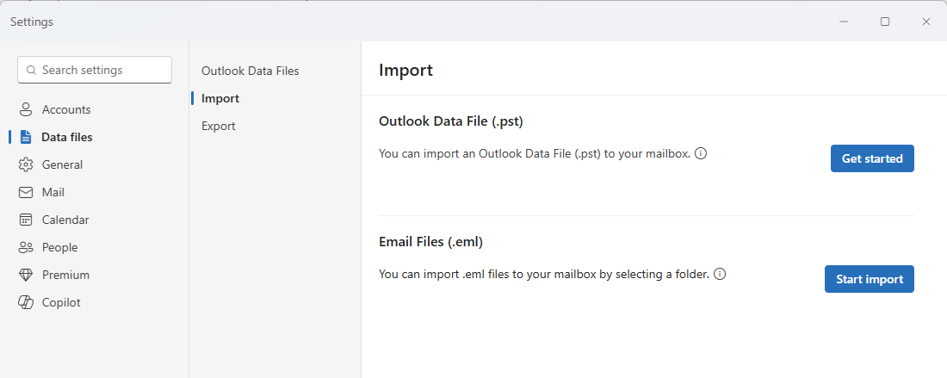Click the People icon in sidebar
The height and width of the screenshot is (378, 947).
[x=25, y=248]
